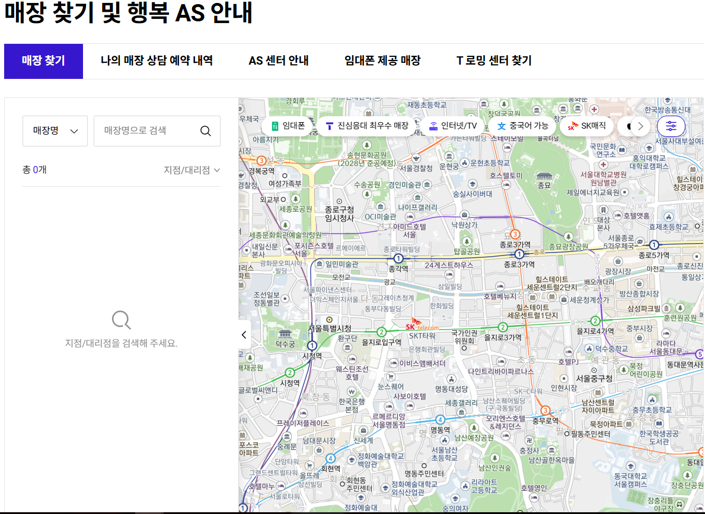Click the 덕수궁 palace icon on map
Viewport: 705px width, 514px height.
click(x=285, y=334)
